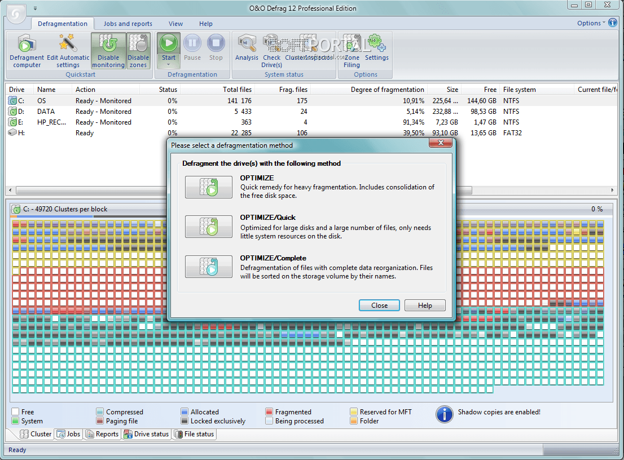This screenshot has height=460, width=624.
Task: Open Edit Automatic settings
Action: [x=68, y=51]
